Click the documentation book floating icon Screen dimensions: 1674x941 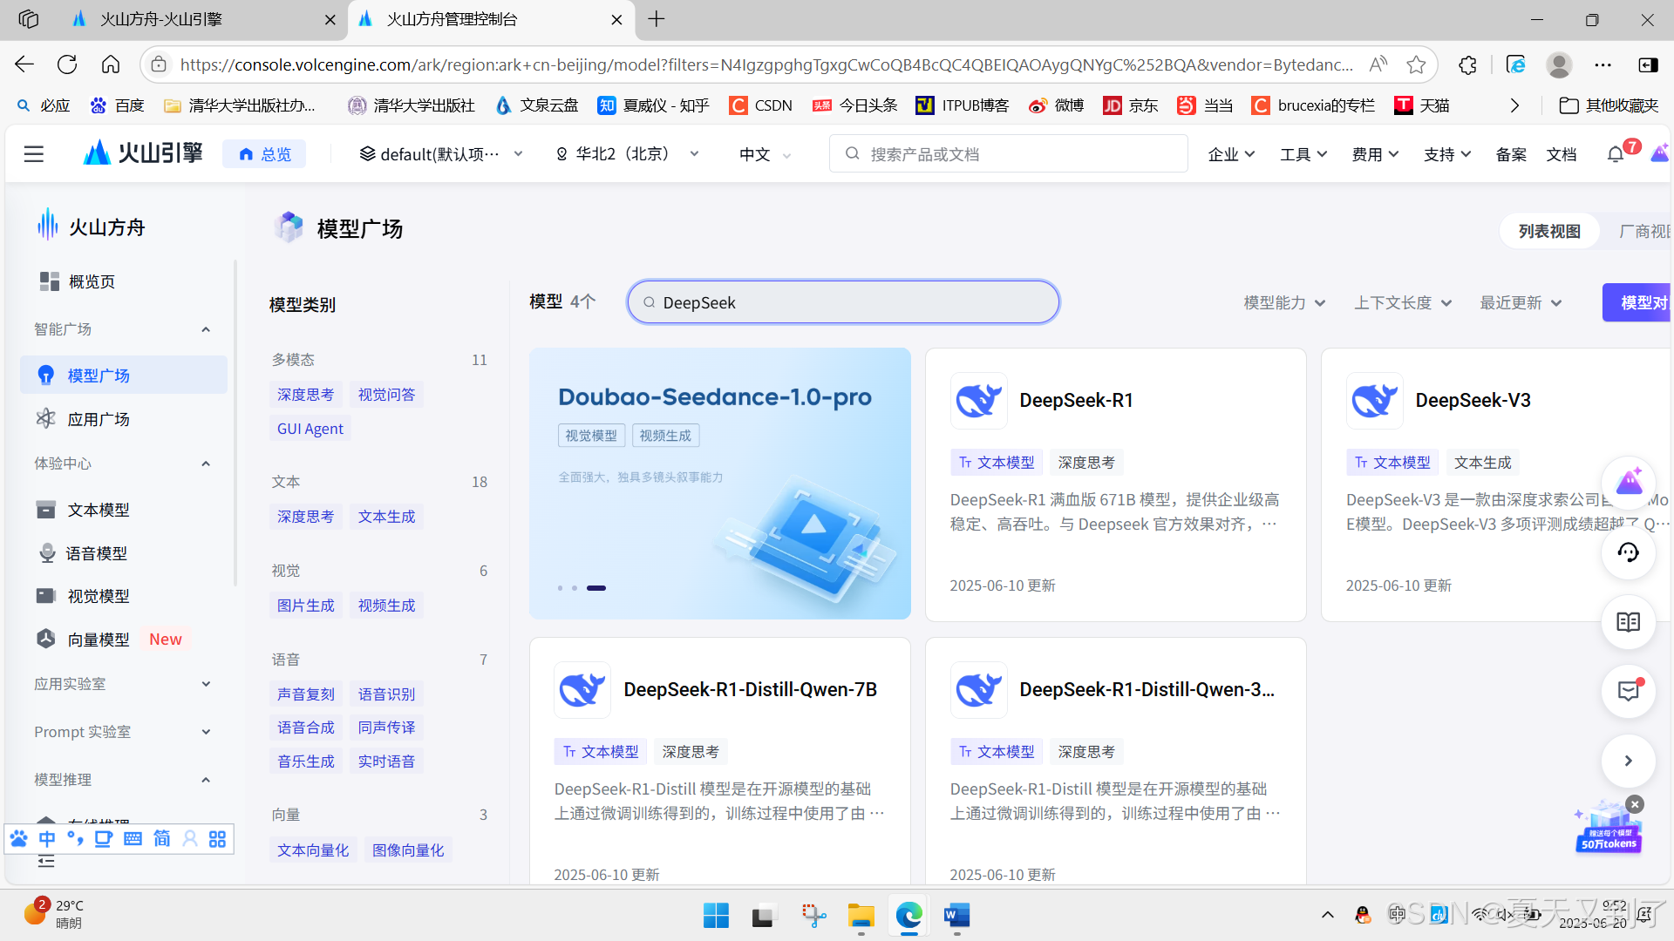pos(1628,622)
